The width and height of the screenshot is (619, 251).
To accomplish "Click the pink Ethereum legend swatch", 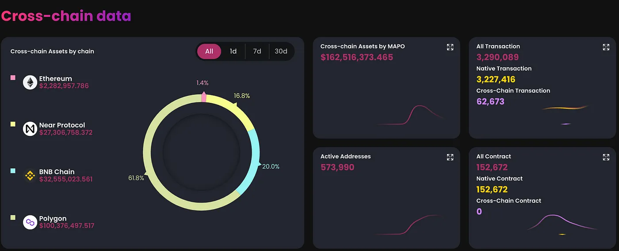I will [13, 78].
